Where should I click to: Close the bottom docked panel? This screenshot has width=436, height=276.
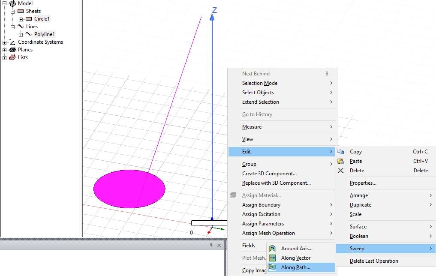[219, 245]
